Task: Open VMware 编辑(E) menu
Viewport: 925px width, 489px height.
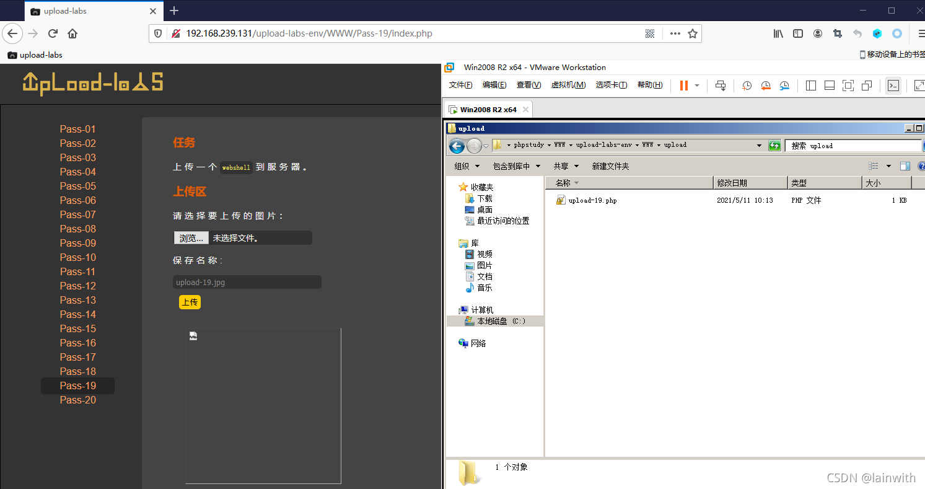Action: 494,85
